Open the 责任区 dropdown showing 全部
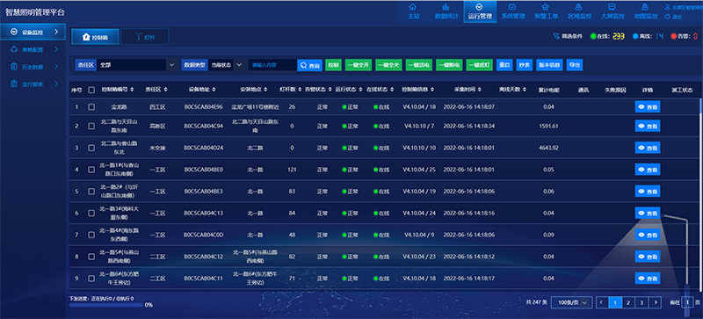The width and height of the screenshot is (703, 319). tap(138, 65)
